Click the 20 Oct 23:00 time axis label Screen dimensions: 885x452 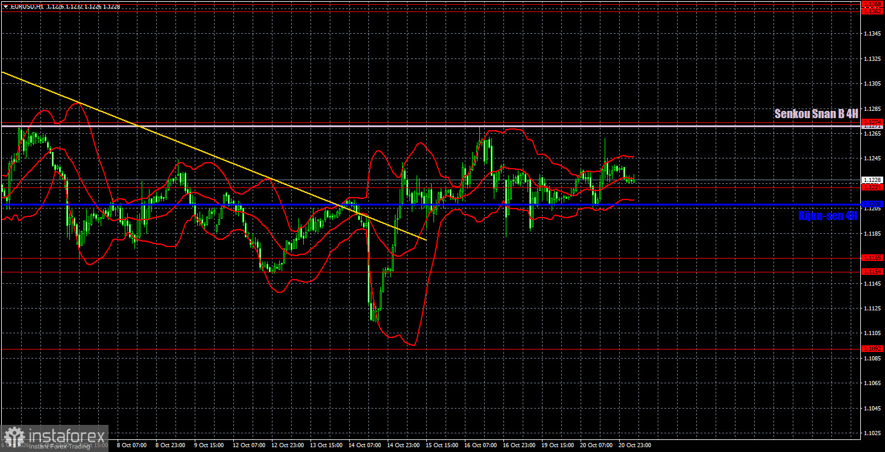(x=635, y=445)
